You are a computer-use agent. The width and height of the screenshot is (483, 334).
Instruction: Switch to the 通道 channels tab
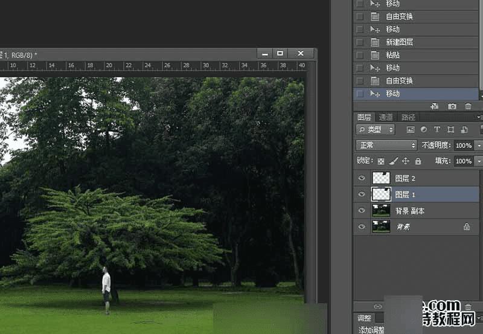385,117
